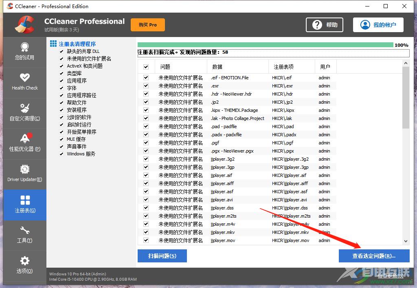Toggle 字体 checkbox
This screenshot has width=417, height=288.
[61, 88]
